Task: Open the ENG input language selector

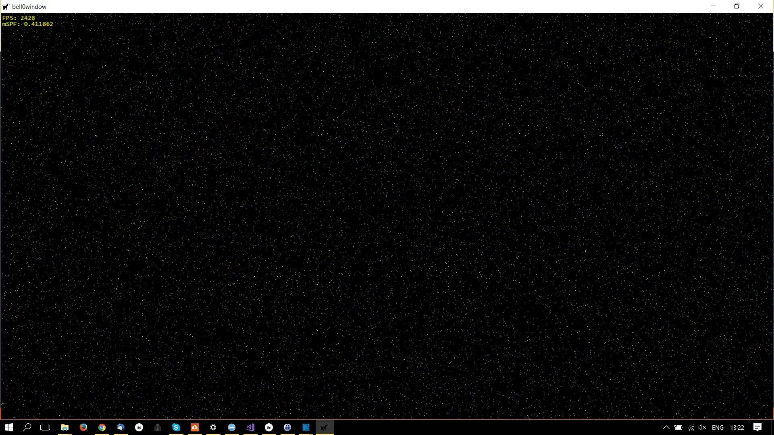Action: (x=718, y=427)
